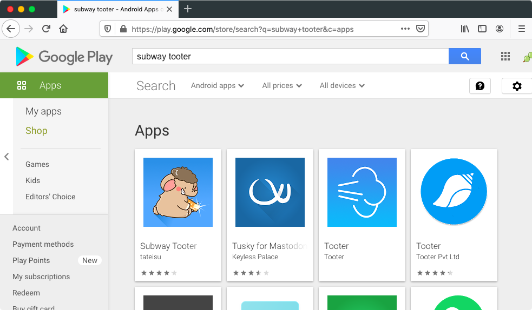This screenshot has height=310, width=532.
Task: Click the Tooter Pvt Ltd shell icon
Action: pyautogui.click(x=454, y=192)
